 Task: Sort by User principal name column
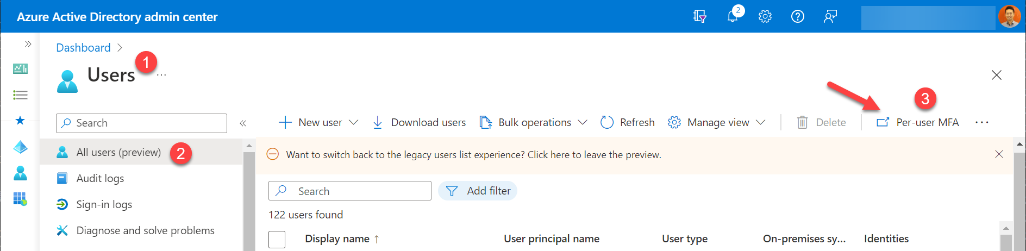(552, 239)
